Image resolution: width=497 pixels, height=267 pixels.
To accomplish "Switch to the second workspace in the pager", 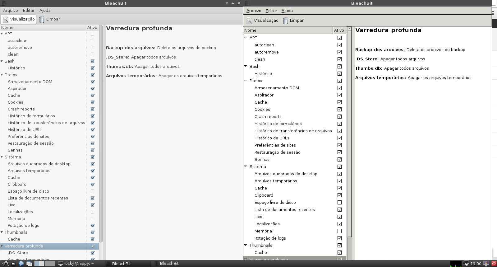I will click(x=50, y=264).
